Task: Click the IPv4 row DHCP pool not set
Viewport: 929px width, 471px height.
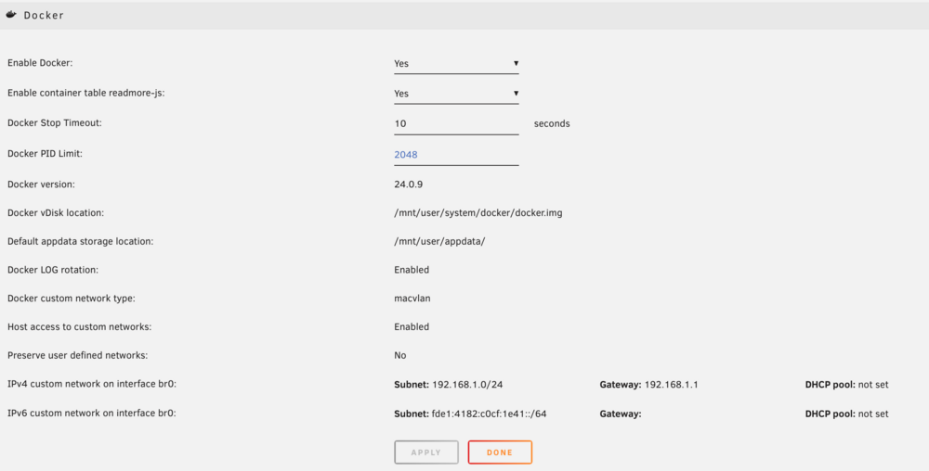Action: [x=846, y=385]
